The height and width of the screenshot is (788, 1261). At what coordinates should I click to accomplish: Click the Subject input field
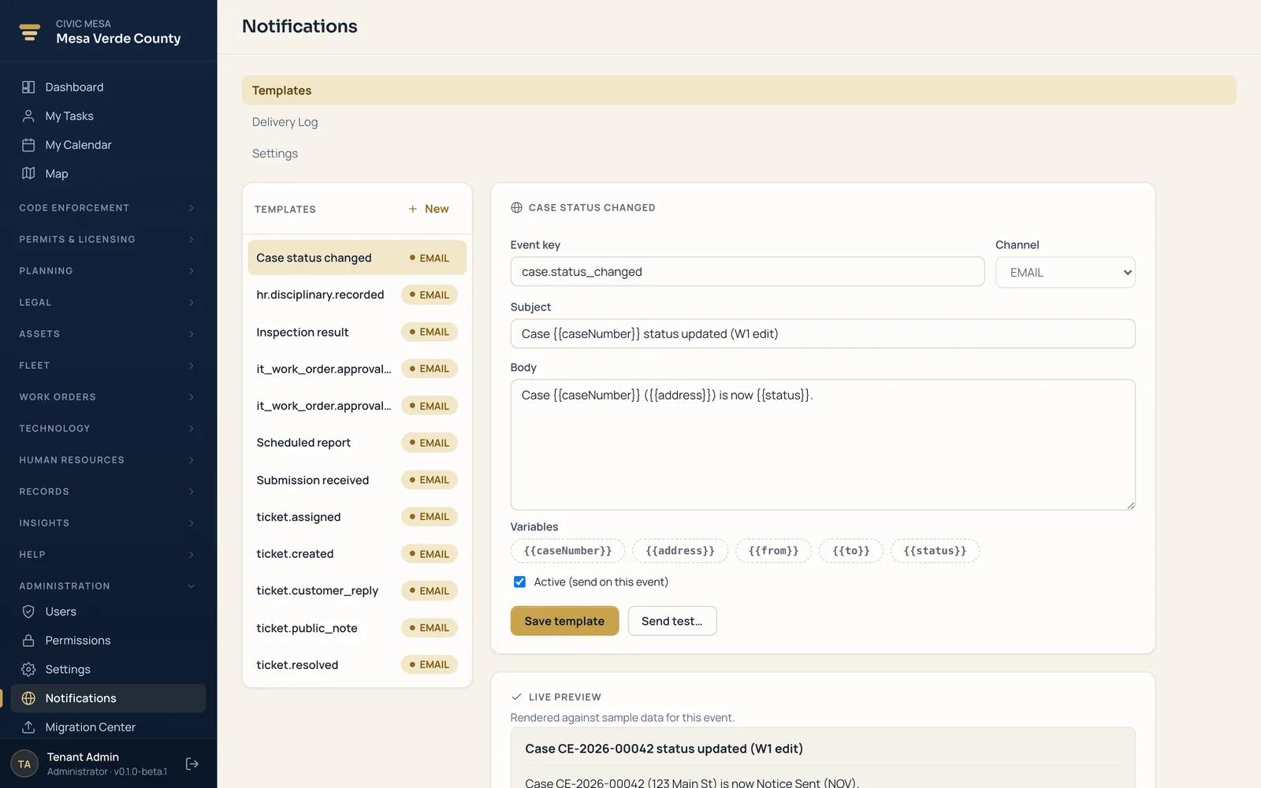click(823, 334)
